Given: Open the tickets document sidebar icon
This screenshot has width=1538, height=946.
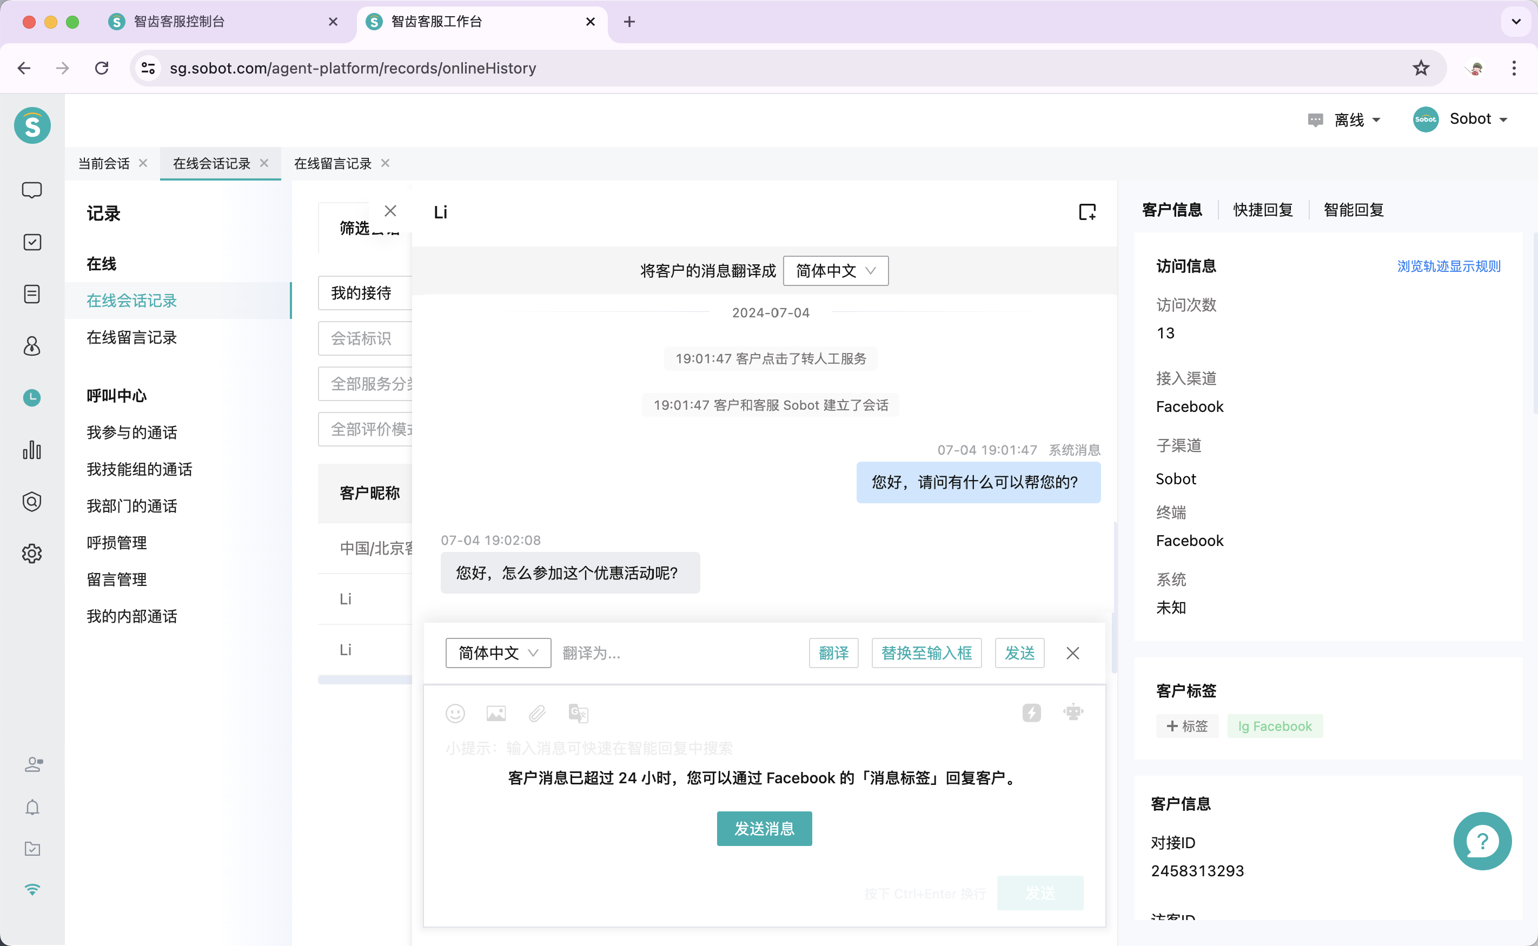Looking at the screenshot, I should tap(32, 294).
